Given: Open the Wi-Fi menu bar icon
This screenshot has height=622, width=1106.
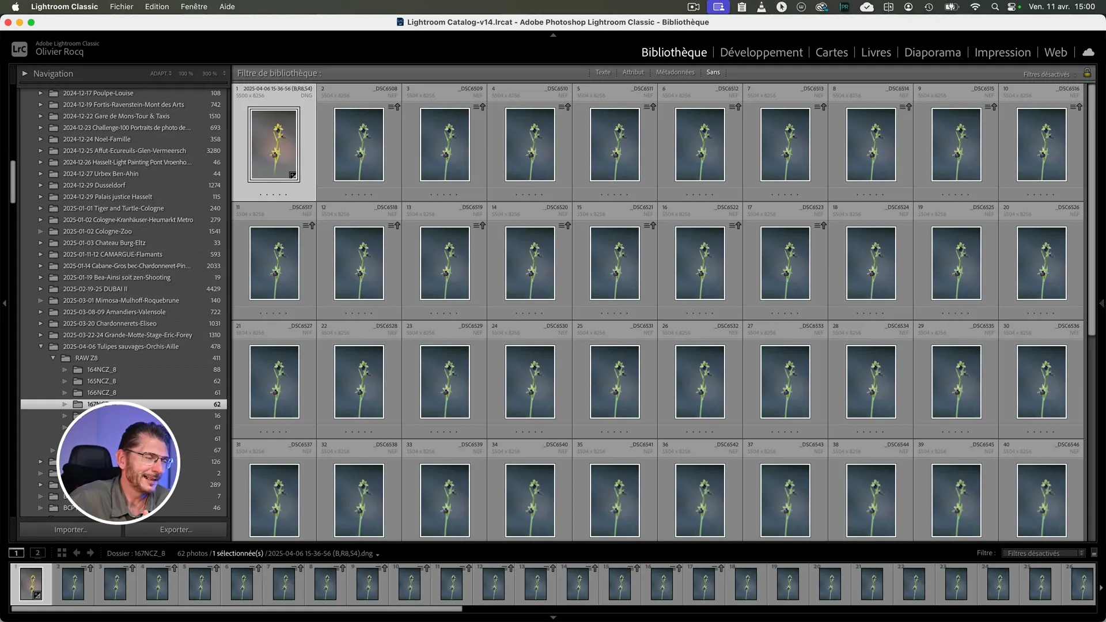Looking at the screenshot, I should point(975,7).
